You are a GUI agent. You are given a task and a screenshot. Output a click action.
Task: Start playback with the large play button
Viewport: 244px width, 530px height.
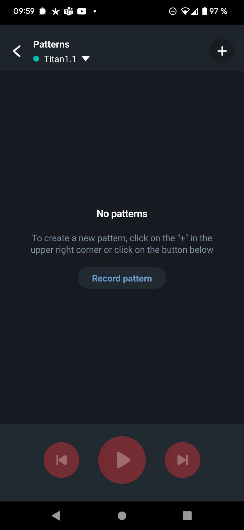click(122, 460)
